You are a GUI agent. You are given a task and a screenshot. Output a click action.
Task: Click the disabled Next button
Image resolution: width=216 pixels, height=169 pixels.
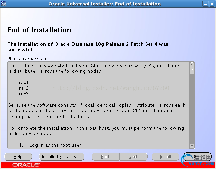[x=134, y=157]
